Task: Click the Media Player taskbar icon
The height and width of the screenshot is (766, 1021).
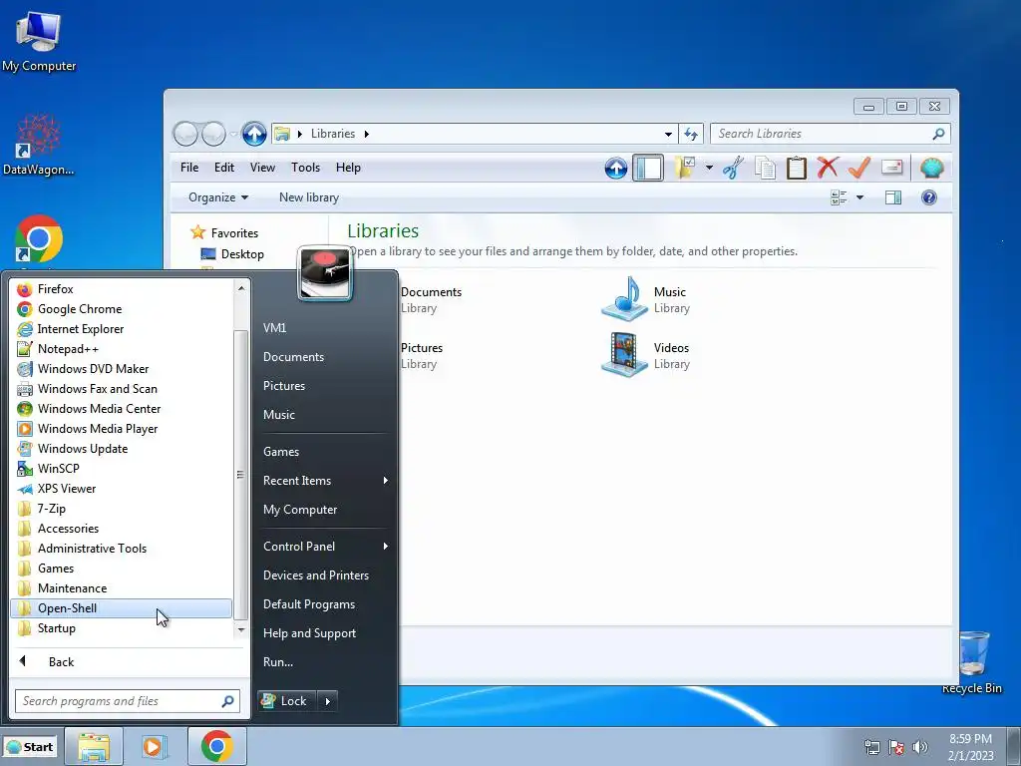Action: click(155, 746)
